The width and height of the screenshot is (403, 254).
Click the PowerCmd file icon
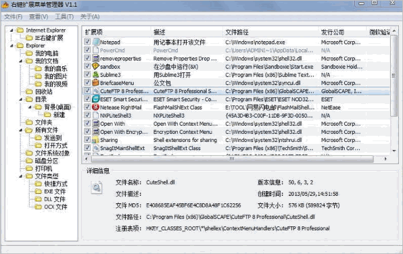click(96, 50)
